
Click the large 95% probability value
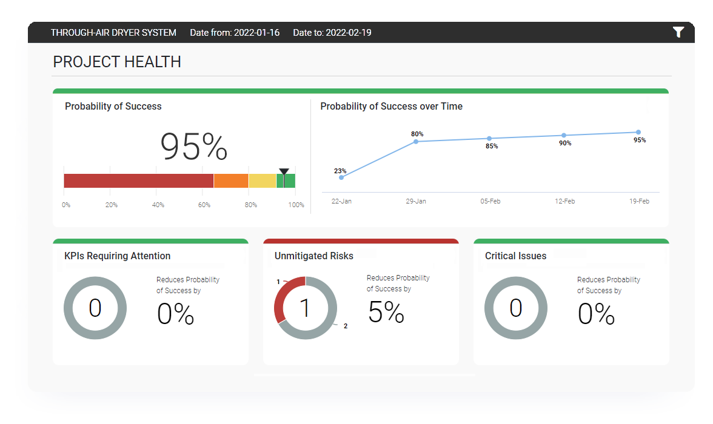click(193, 147)
